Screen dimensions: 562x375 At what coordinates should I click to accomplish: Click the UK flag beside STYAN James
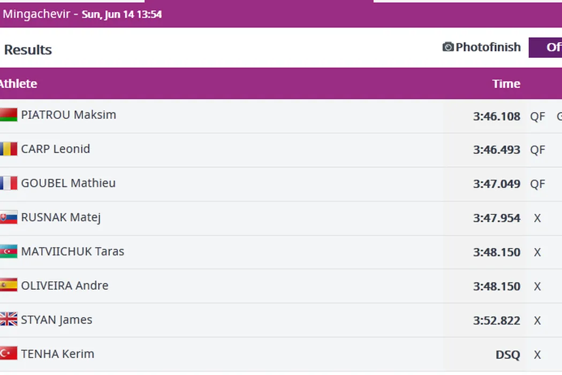(8, 320)
